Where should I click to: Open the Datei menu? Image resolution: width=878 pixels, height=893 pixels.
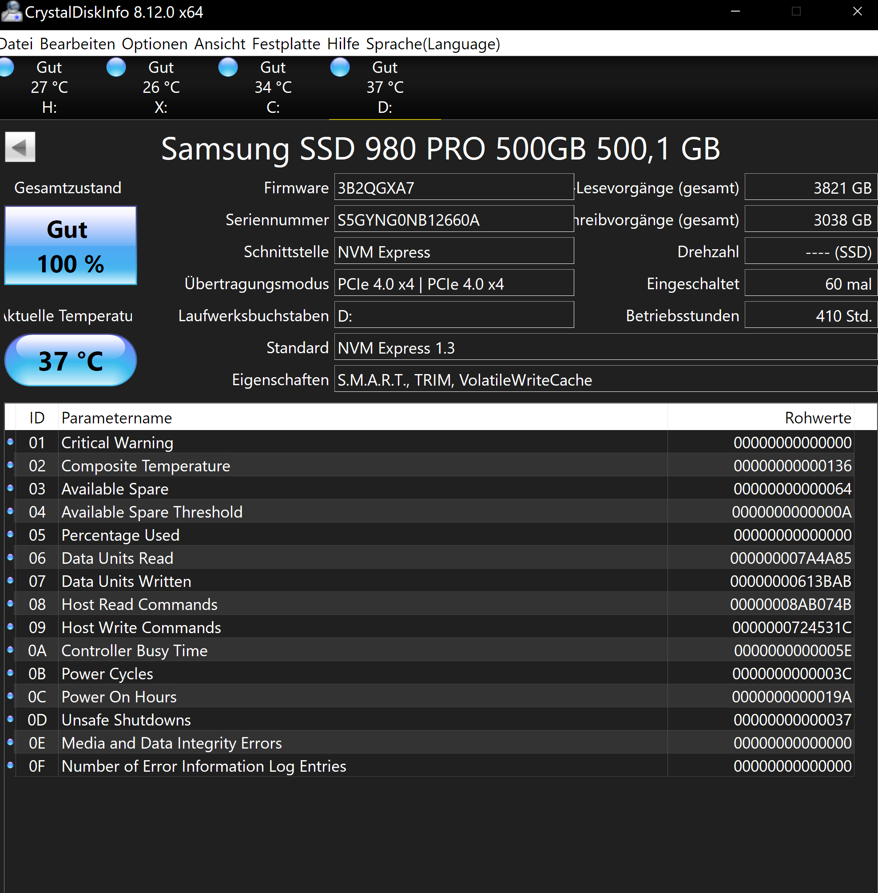(16, 44)
